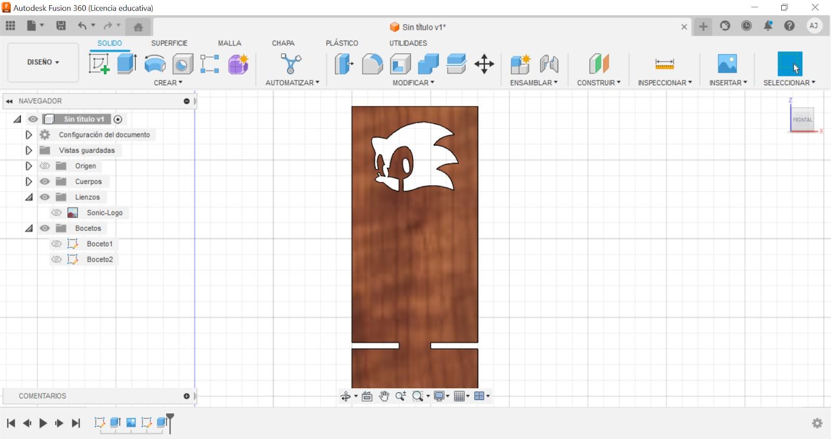Hide the Lienzos folder
The image size is (831, 439).
(x=45, y=197)
